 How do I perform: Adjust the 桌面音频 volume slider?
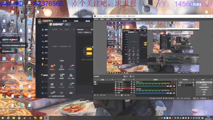tap(152, 93)
